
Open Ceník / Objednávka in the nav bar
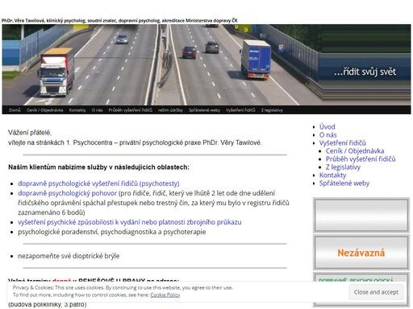[x=44, y=110]
